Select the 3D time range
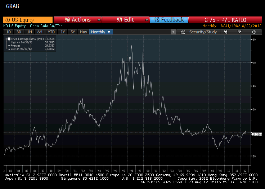 (x=19, y=32)
